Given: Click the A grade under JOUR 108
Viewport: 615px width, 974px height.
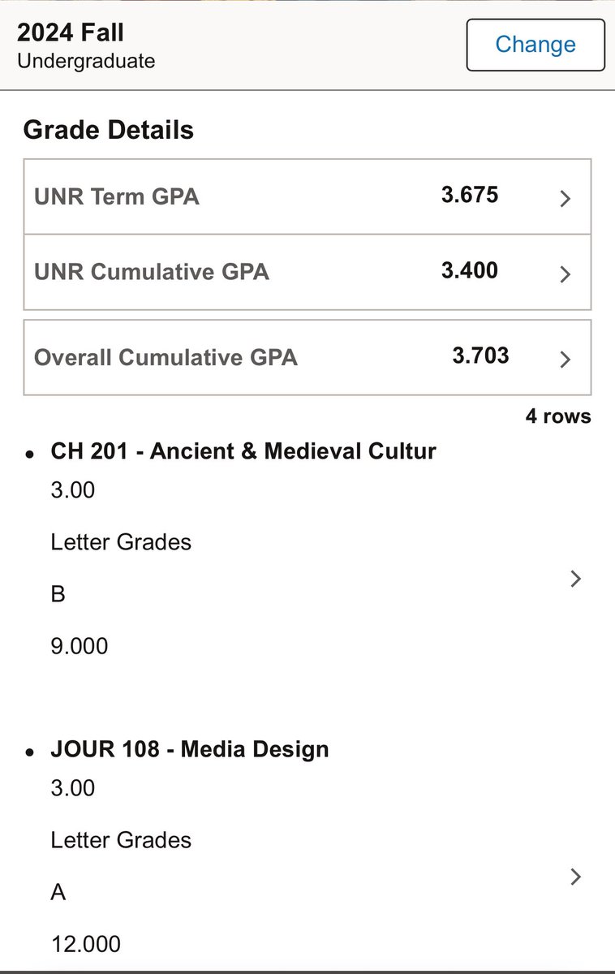Looking at the screenshot, I should tap(58, 892).
